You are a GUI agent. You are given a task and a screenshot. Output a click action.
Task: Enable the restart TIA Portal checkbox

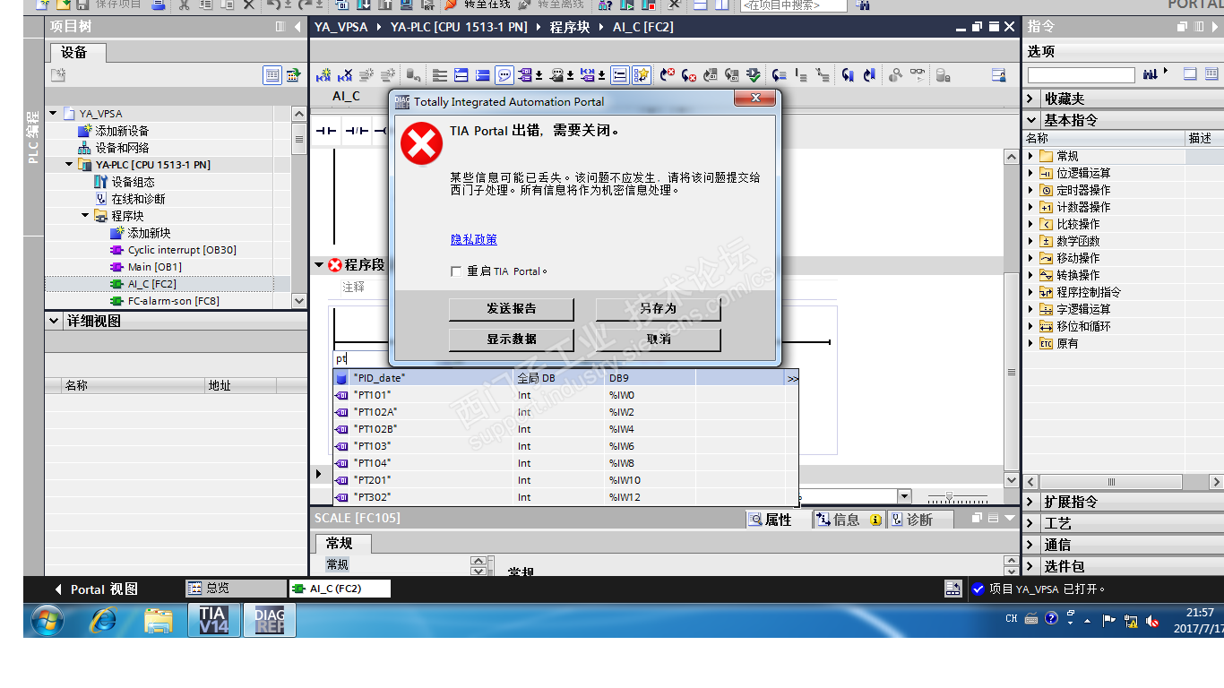pyautogui.click(x=457, y=271)
